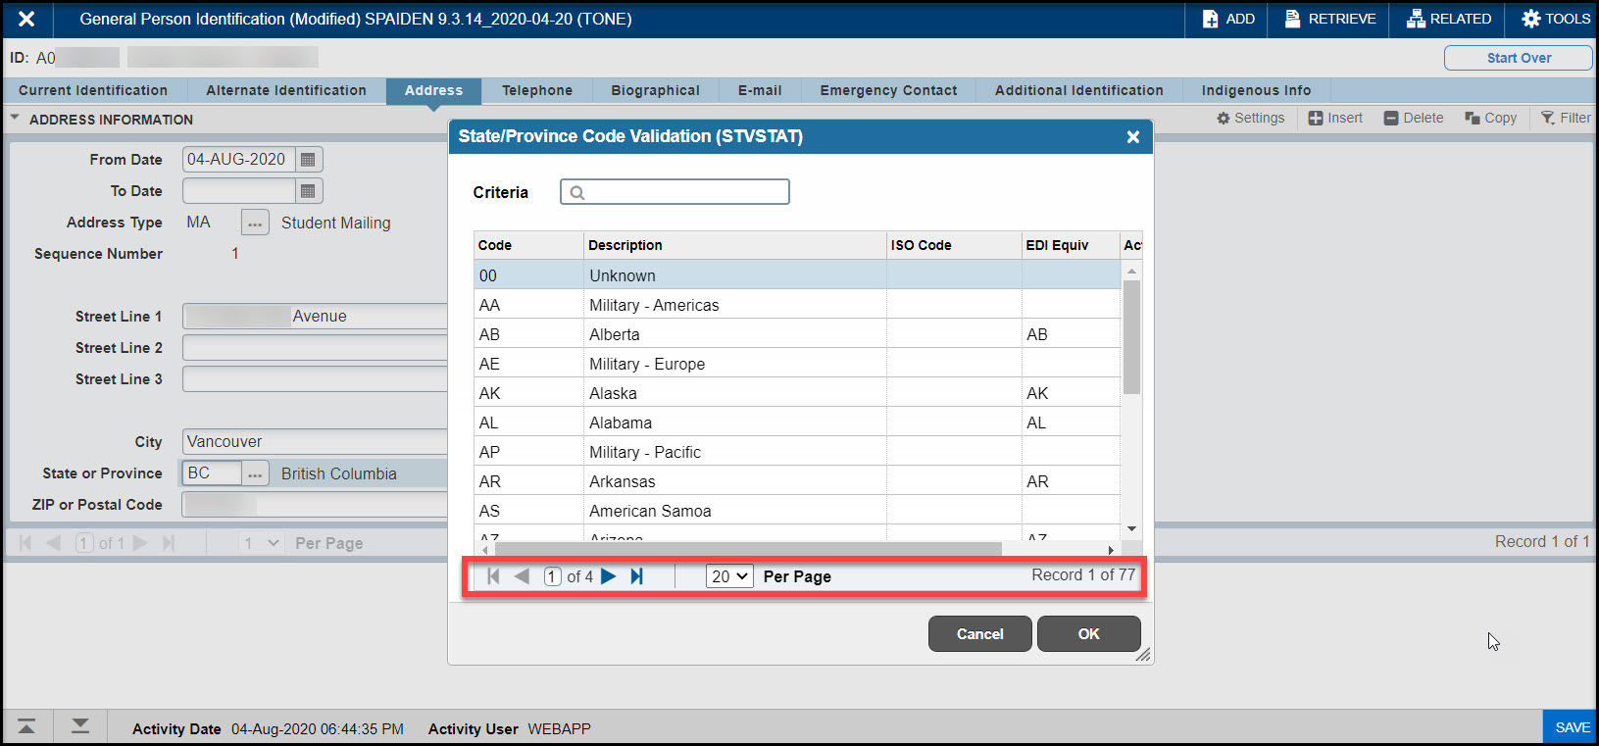Screen dimensions: 1599x746
Task: Open the 20 Per Page dropdown
Action: [x=729, y=576]
